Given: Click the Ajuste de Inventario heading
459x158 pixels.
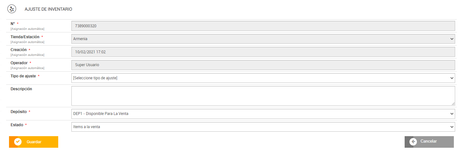Looking at the screenshot, I should click(48, 9).
